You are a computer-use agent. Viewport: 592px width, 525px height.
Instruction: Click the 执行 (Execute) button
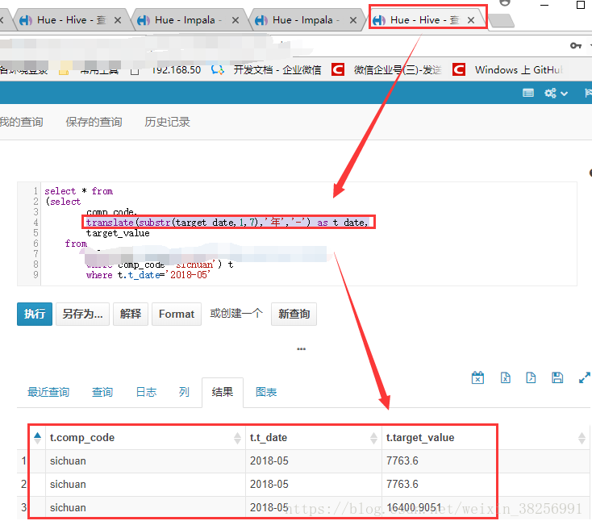click(35, 314)
